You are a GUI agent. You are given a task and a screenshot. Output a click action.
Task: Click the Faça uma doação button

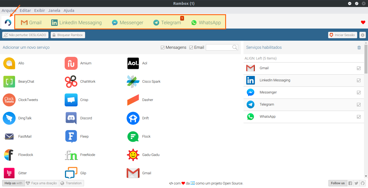[42, 183]
